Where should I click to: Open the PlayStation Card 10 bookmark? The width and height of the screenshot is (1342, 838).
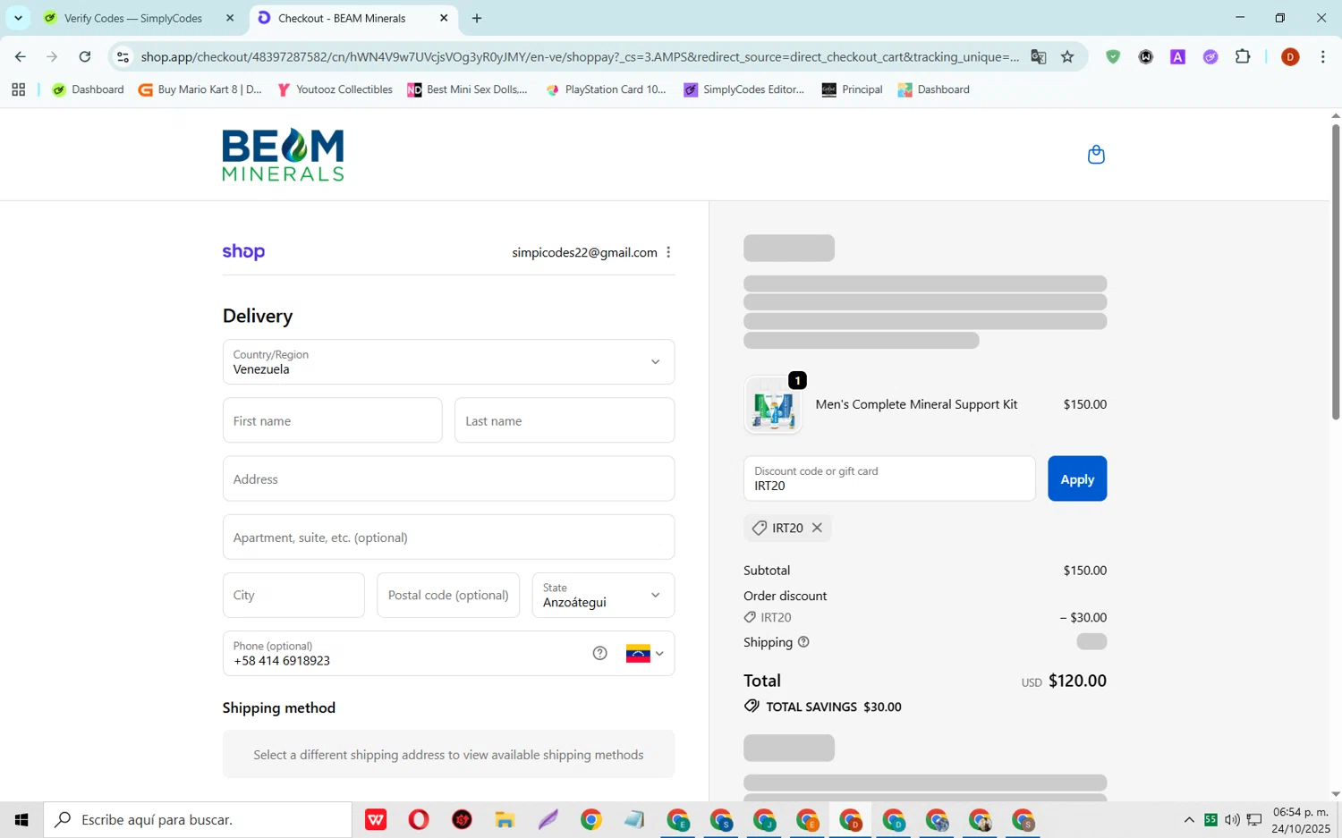(606, 89)
